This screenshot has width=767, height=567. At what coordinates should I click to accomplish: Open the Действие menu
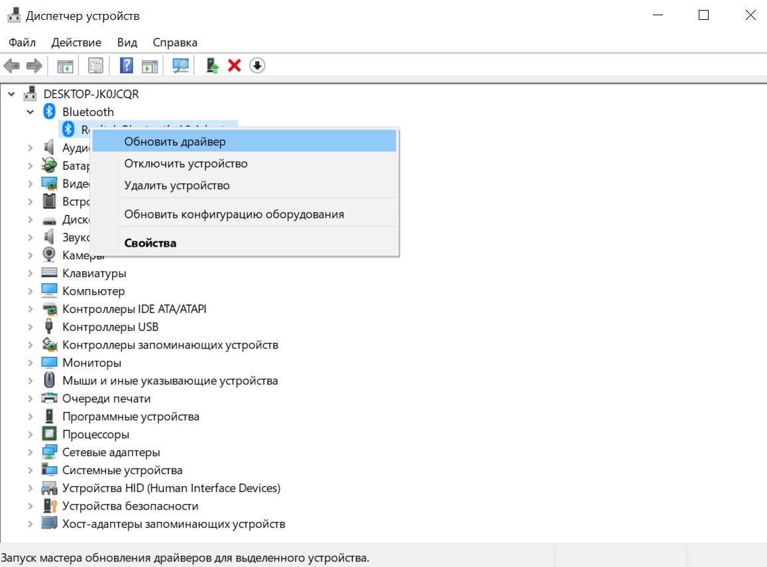[76, 42]
